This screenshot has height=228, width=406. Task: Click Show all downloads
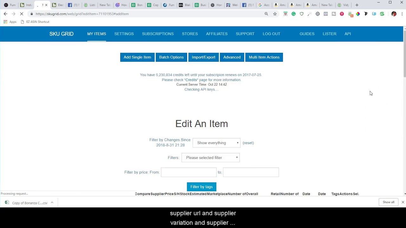[x=389, y=202]
